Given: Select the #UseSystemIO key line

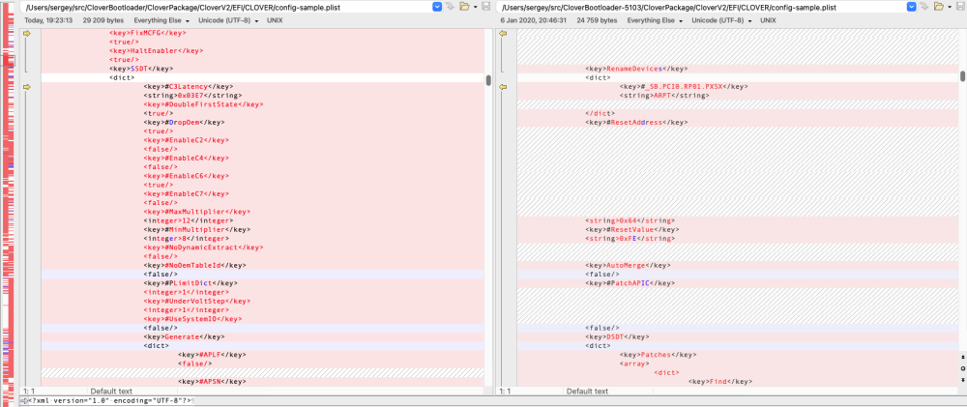Looking at the screenshot, I should (x=192, y=319).
